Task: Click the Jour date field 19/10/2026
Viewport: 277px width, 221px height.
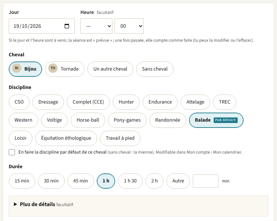Action: (42, 26)
